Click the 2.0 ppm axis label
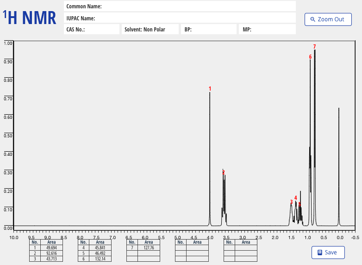The height and width of the screenshot is (265, 362). [x=275, y=238]
